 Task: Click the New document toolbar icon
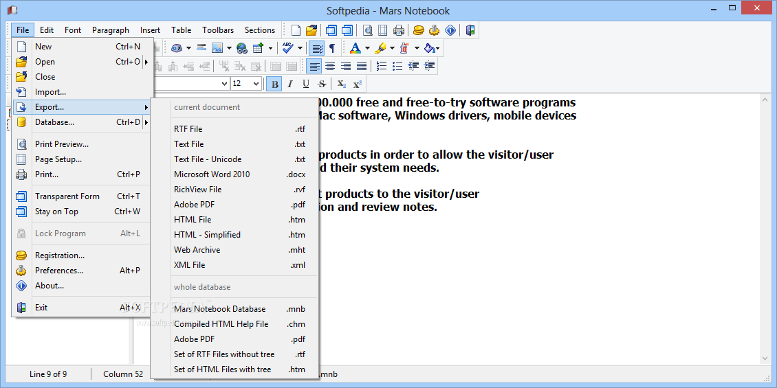point(296,30)
